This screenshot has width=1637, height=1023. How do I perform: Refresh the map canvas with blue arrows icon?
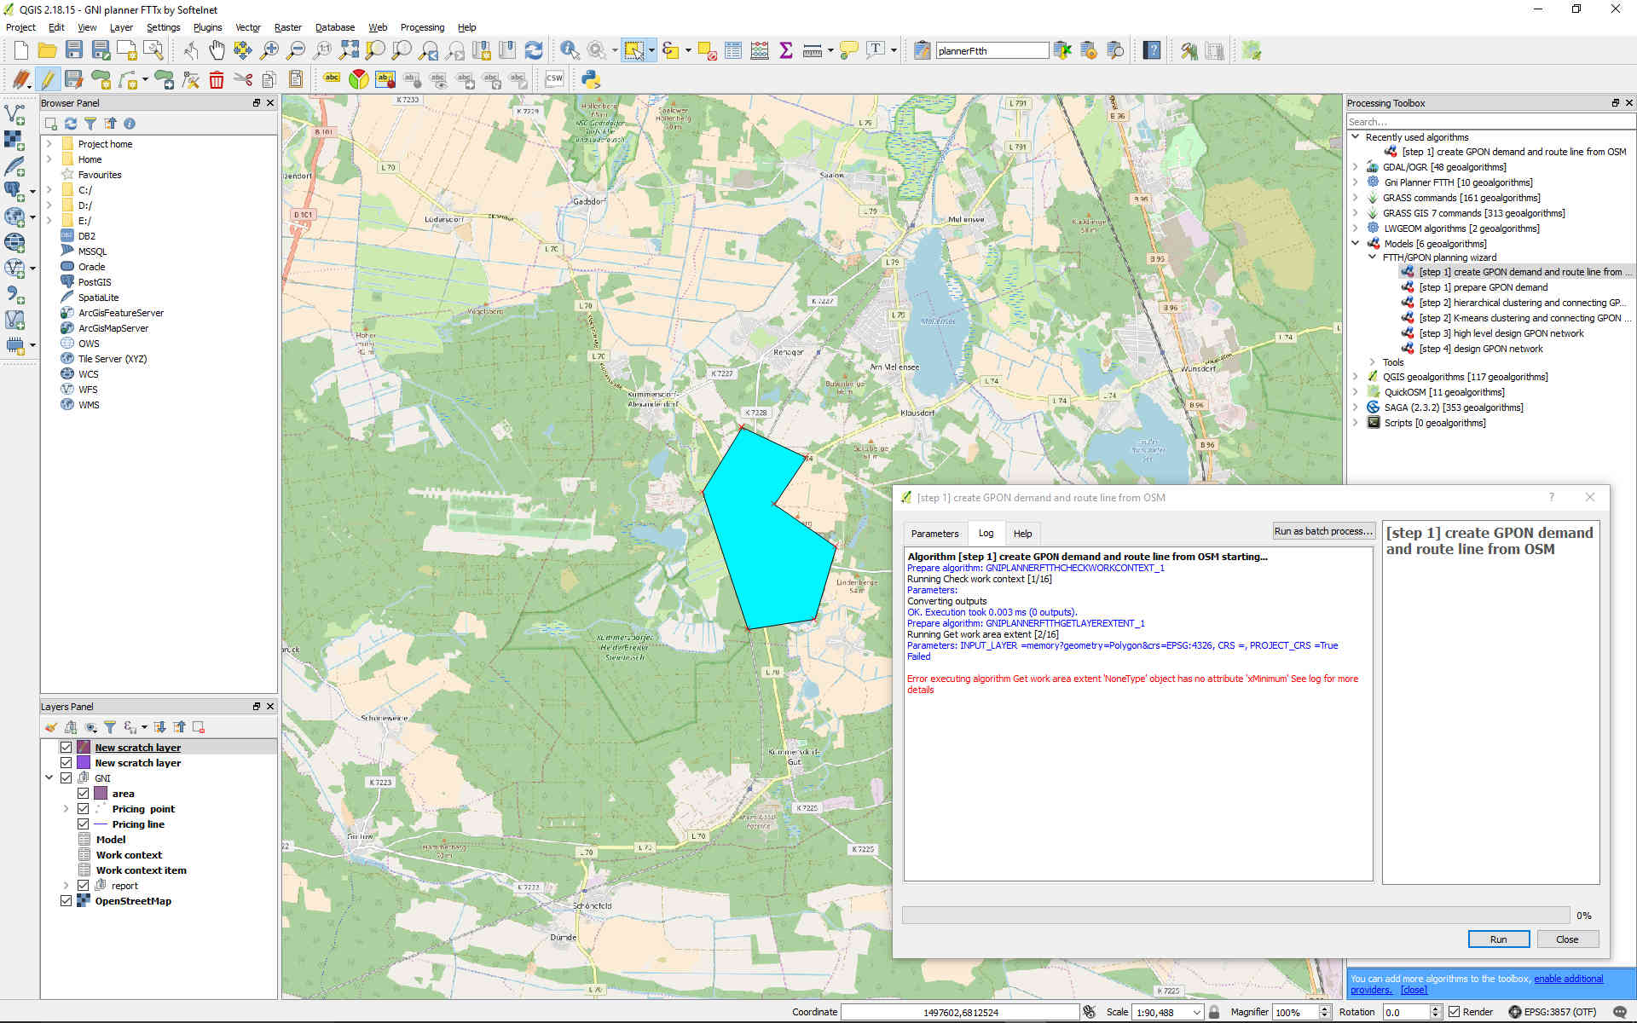pyautogui.click(x=534, y=51)
